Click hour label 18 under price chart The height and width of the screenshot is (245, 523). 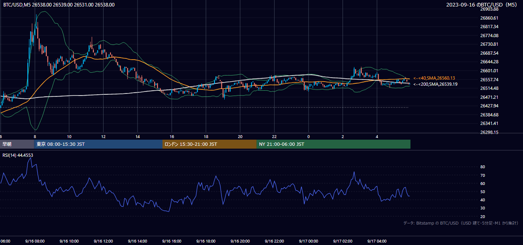(x=206, y=136)
